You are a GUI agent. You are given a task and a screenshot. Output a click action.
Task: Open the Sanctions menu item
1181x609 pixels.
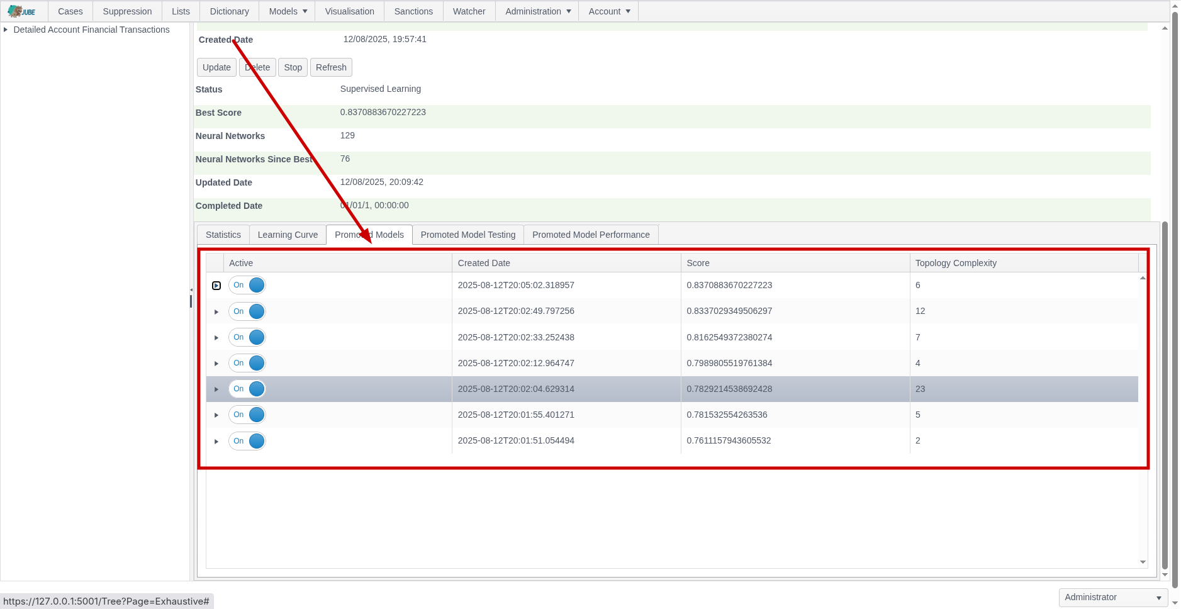click(413, 11)
